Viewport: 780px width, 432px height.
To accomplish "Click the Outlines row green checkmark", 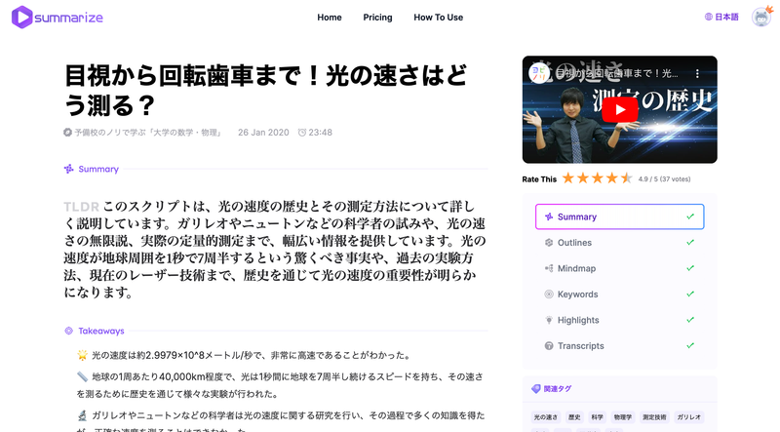I will [x=690, y=243].
